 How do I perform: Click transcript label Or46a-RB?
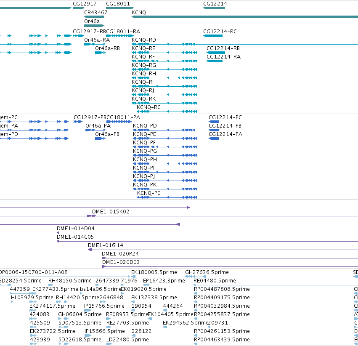coord(107,48)
